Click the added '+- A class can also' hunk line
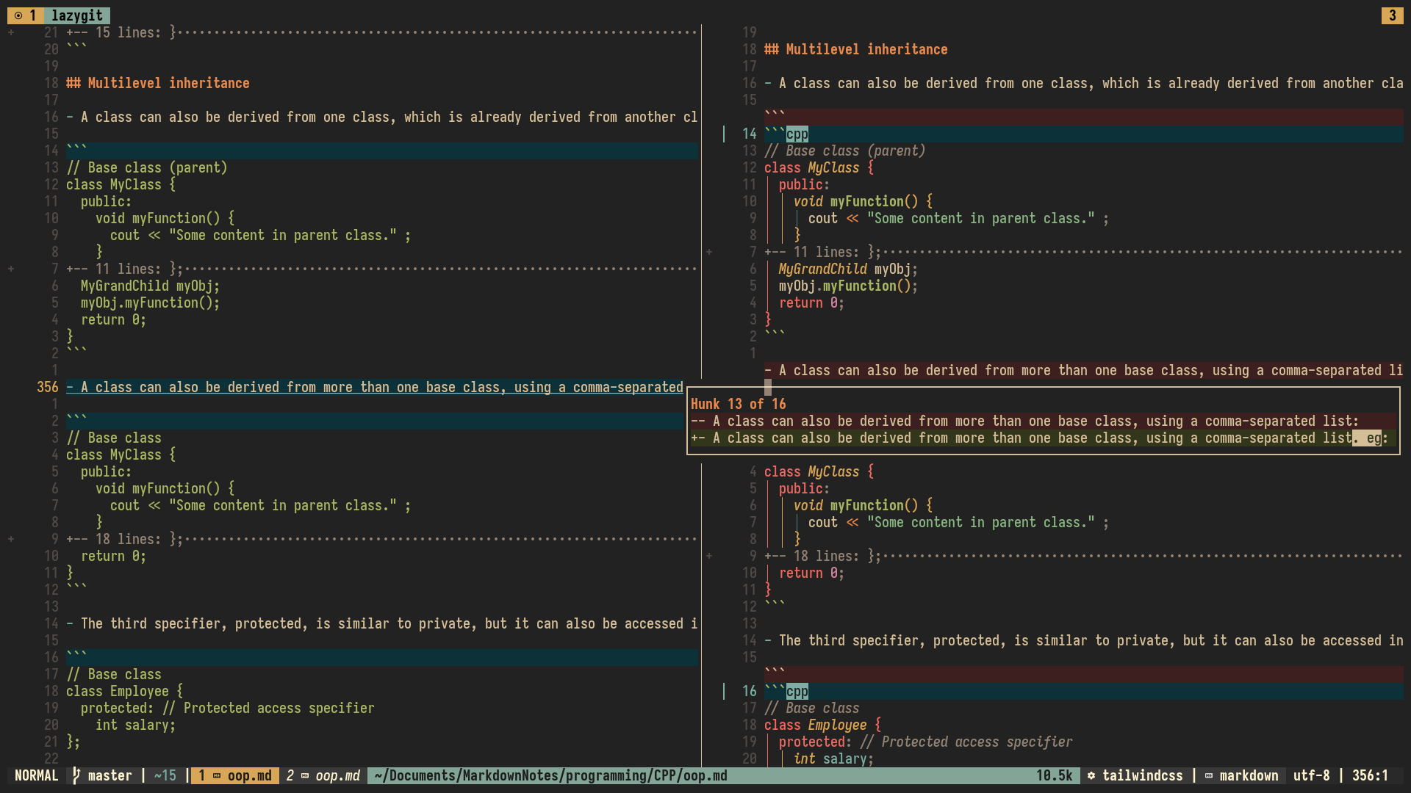This screenshot has height=793, width=1411. pyautogui.click(x=1044, y=438)
